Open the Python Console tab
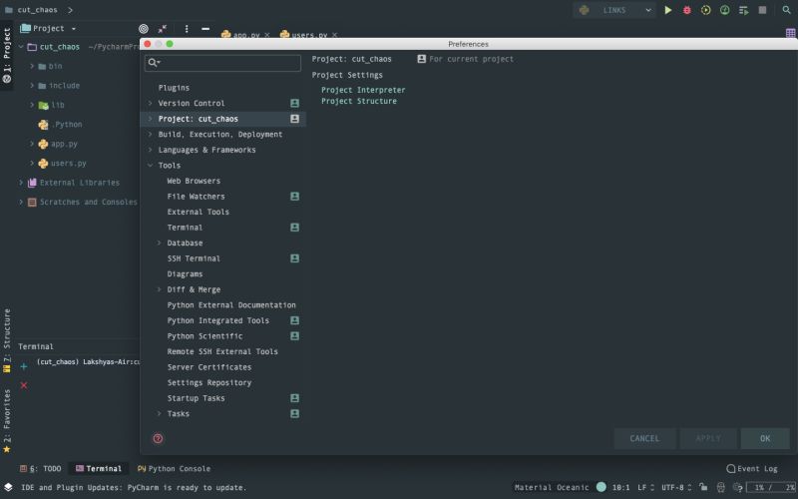This screenshot has height=499, width=798. pos(174,468)
